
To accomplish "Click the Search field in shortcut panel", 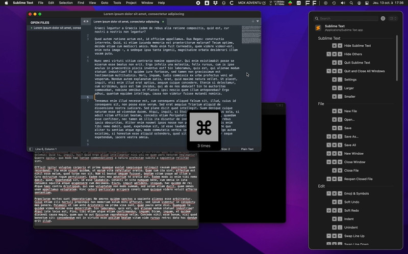I will click(x=346, y=18).
